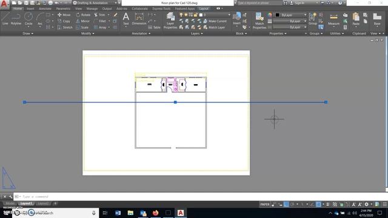Click Match Layer button
The height and width of the screenshot is (218, 388).
[x=214, y=27]
